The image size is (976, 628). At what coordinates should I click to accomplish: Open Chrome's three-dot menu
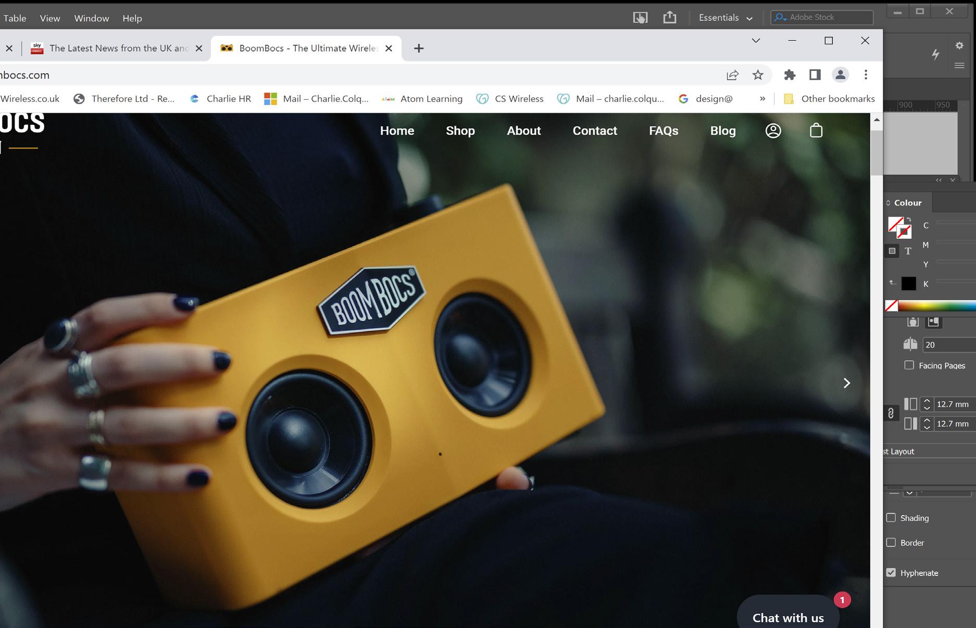[866, 75]
